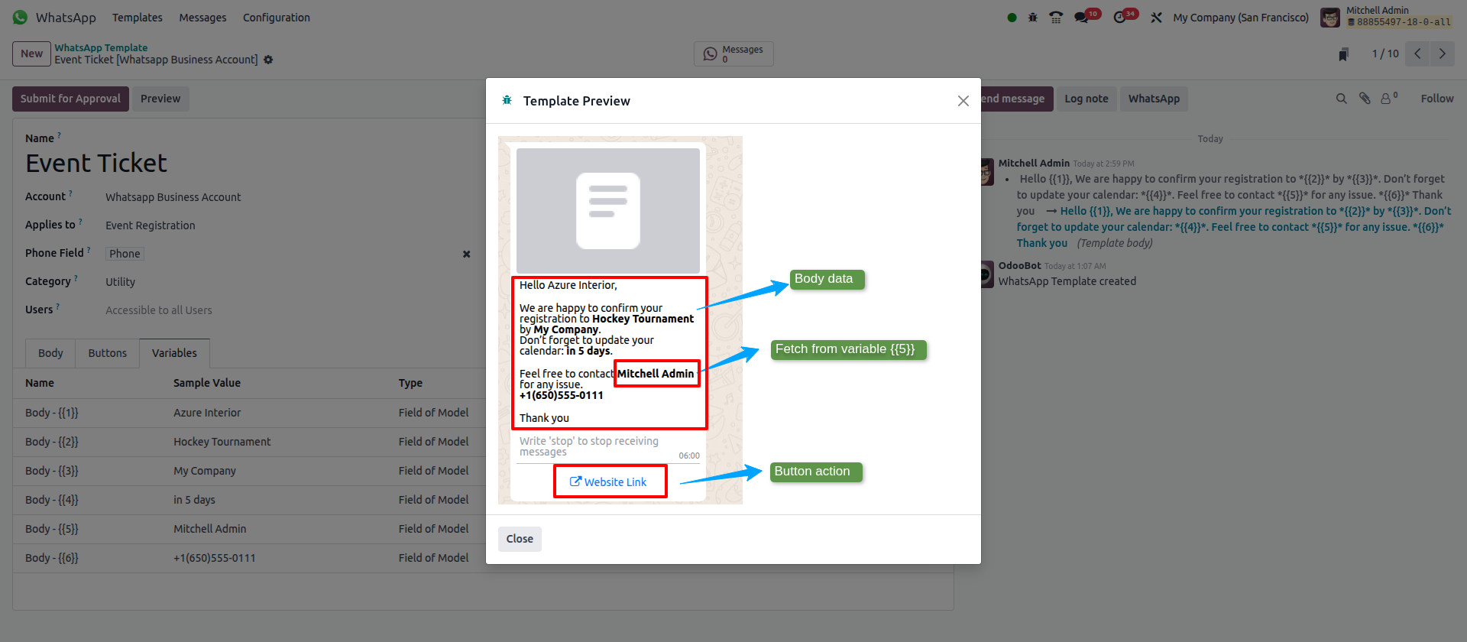This screenshot has height=642, width=1467.
Task: Click the Close button in preview dialog
Action: pyautogui.click(x=520, y=539)
